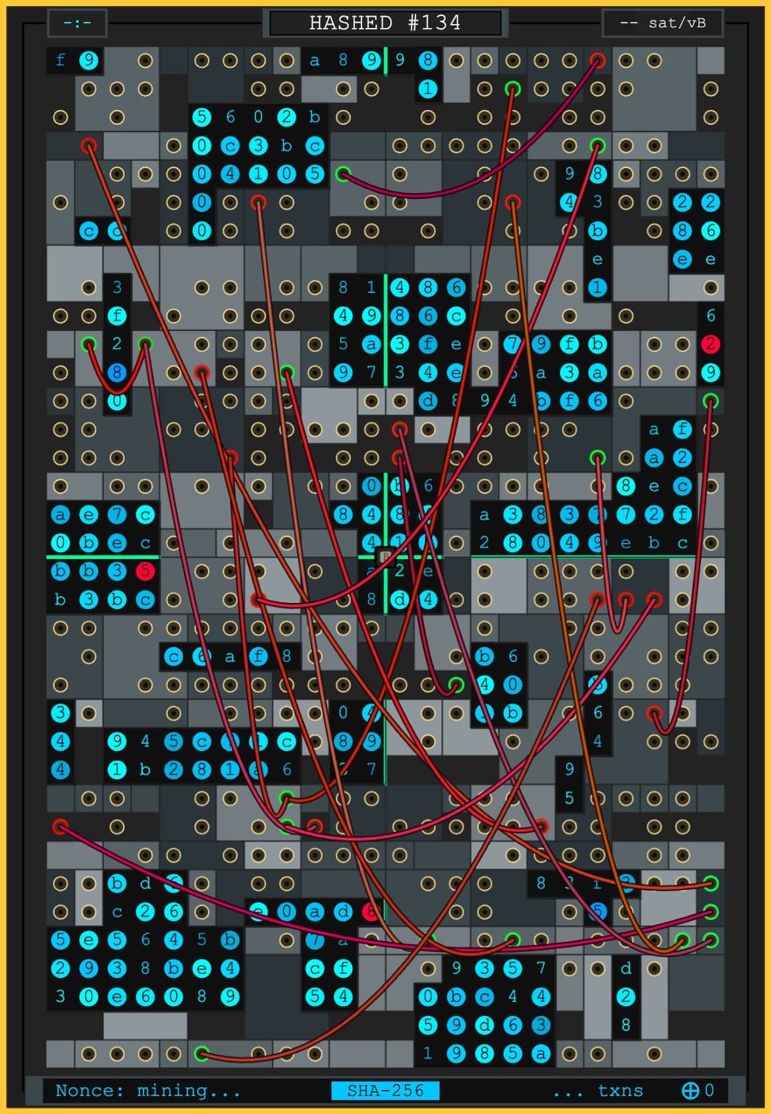Click the red-ringed jack in the top row

pos(598,61)
